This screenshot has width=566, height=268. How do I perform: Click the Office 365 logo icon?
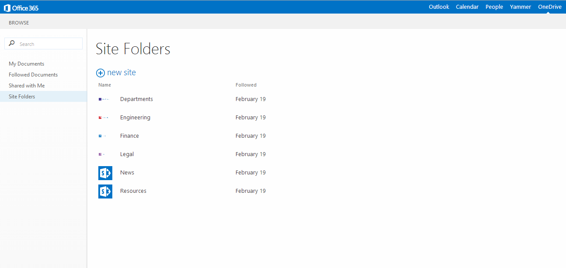pos(7,7)
